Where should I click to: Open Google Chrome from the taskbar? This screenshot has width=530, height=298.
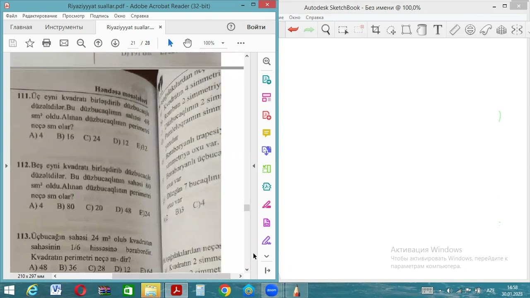(225, 291)
